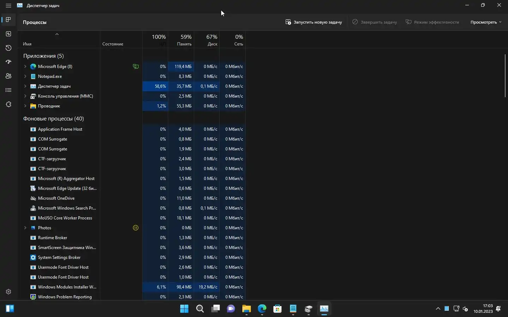Open notifications bell in system tray
Screen dimensions: 508x317
[498, 309]
